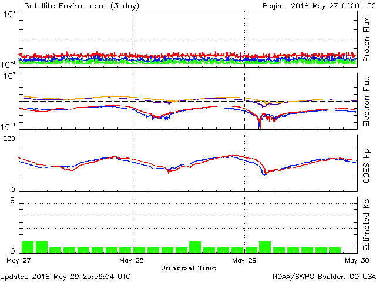376x282 pixels.
Task: Click the '9' Kp scale value
Action: (12, 201)
